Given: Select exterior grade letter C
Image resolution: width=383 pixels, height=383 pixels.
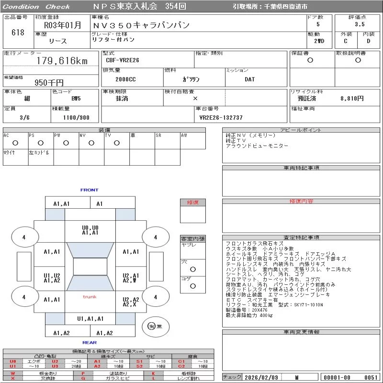Looking at the screenshot, I should pyautogui.click(x=345, y=41).
